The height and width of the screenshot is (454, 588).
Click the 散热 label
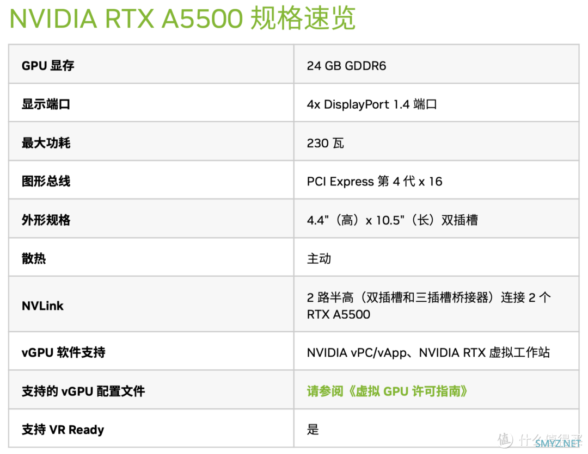[34, 258]
